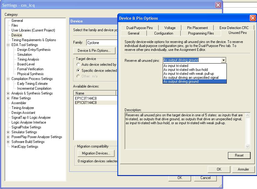
Task: Collapse the EDA Tool Settings tree node
Action: 8,45
